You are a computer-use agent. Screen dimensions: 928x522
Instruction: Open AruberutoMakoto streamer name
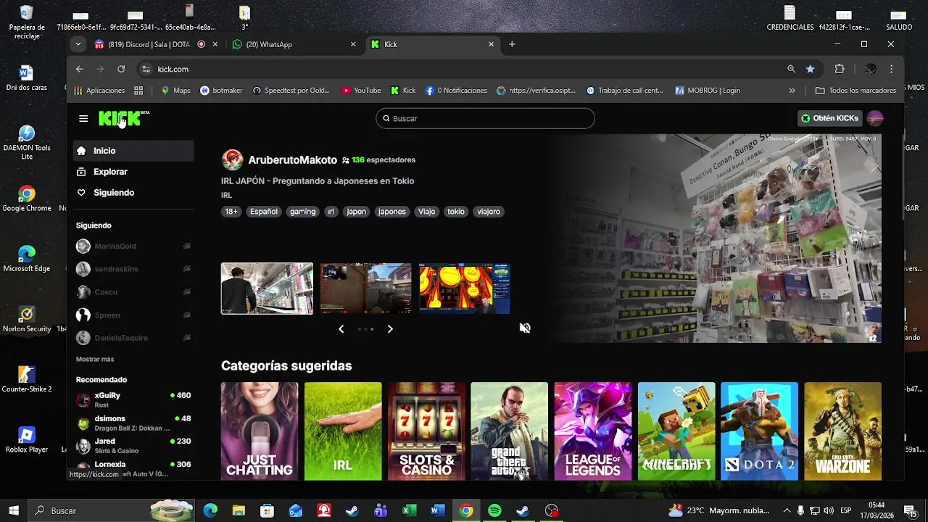coord(292,160)
